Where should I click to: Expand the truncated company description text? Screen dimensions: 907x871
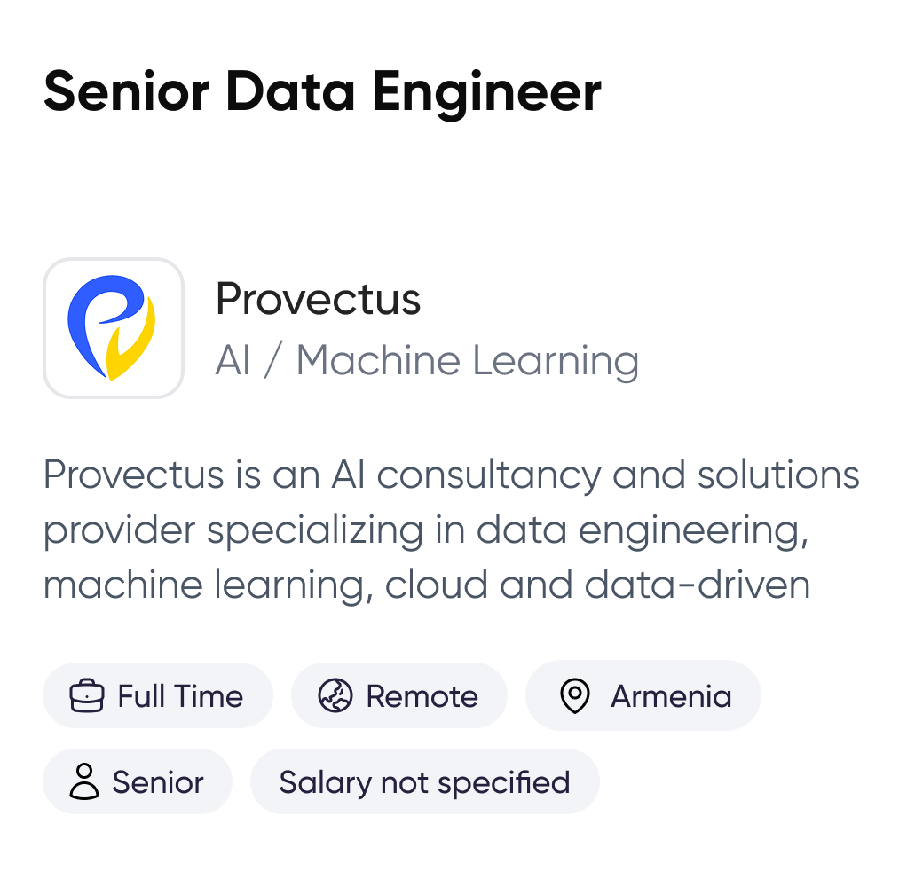pos(444,530)
